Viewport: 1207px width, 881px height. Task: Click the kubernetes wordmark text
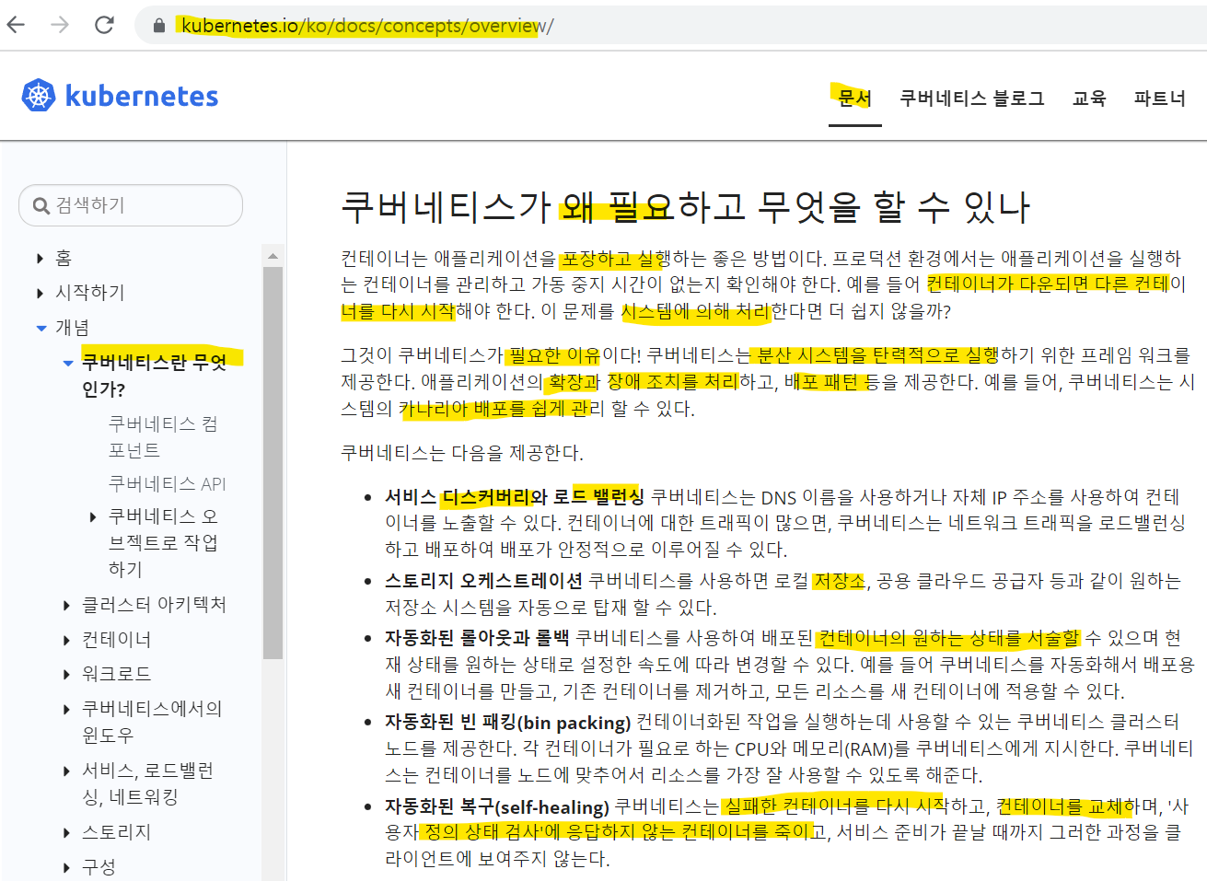[142, 96]
